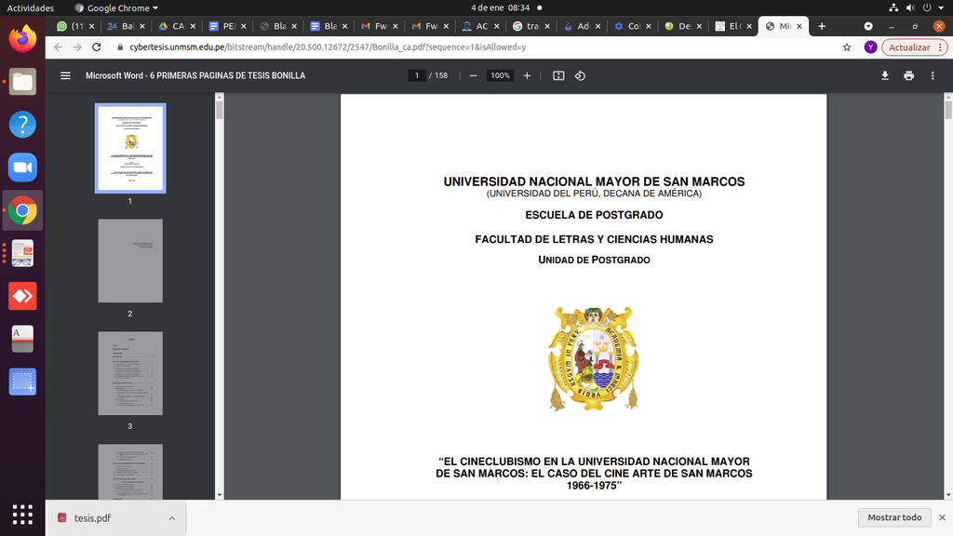Open the tab search dropdown

[x=868, y=26]
